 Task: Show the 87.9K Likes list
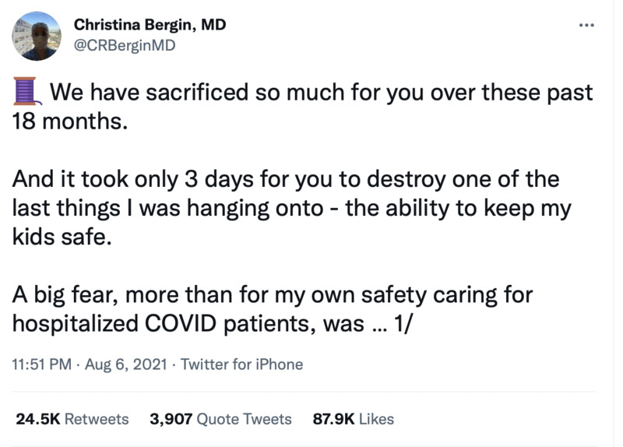353,419
